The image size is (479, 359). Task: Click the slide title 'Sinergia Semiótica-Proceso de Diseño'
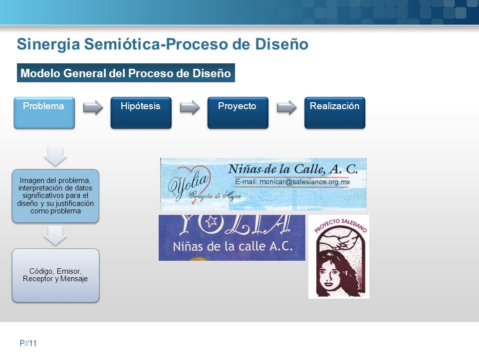point(163,44)
